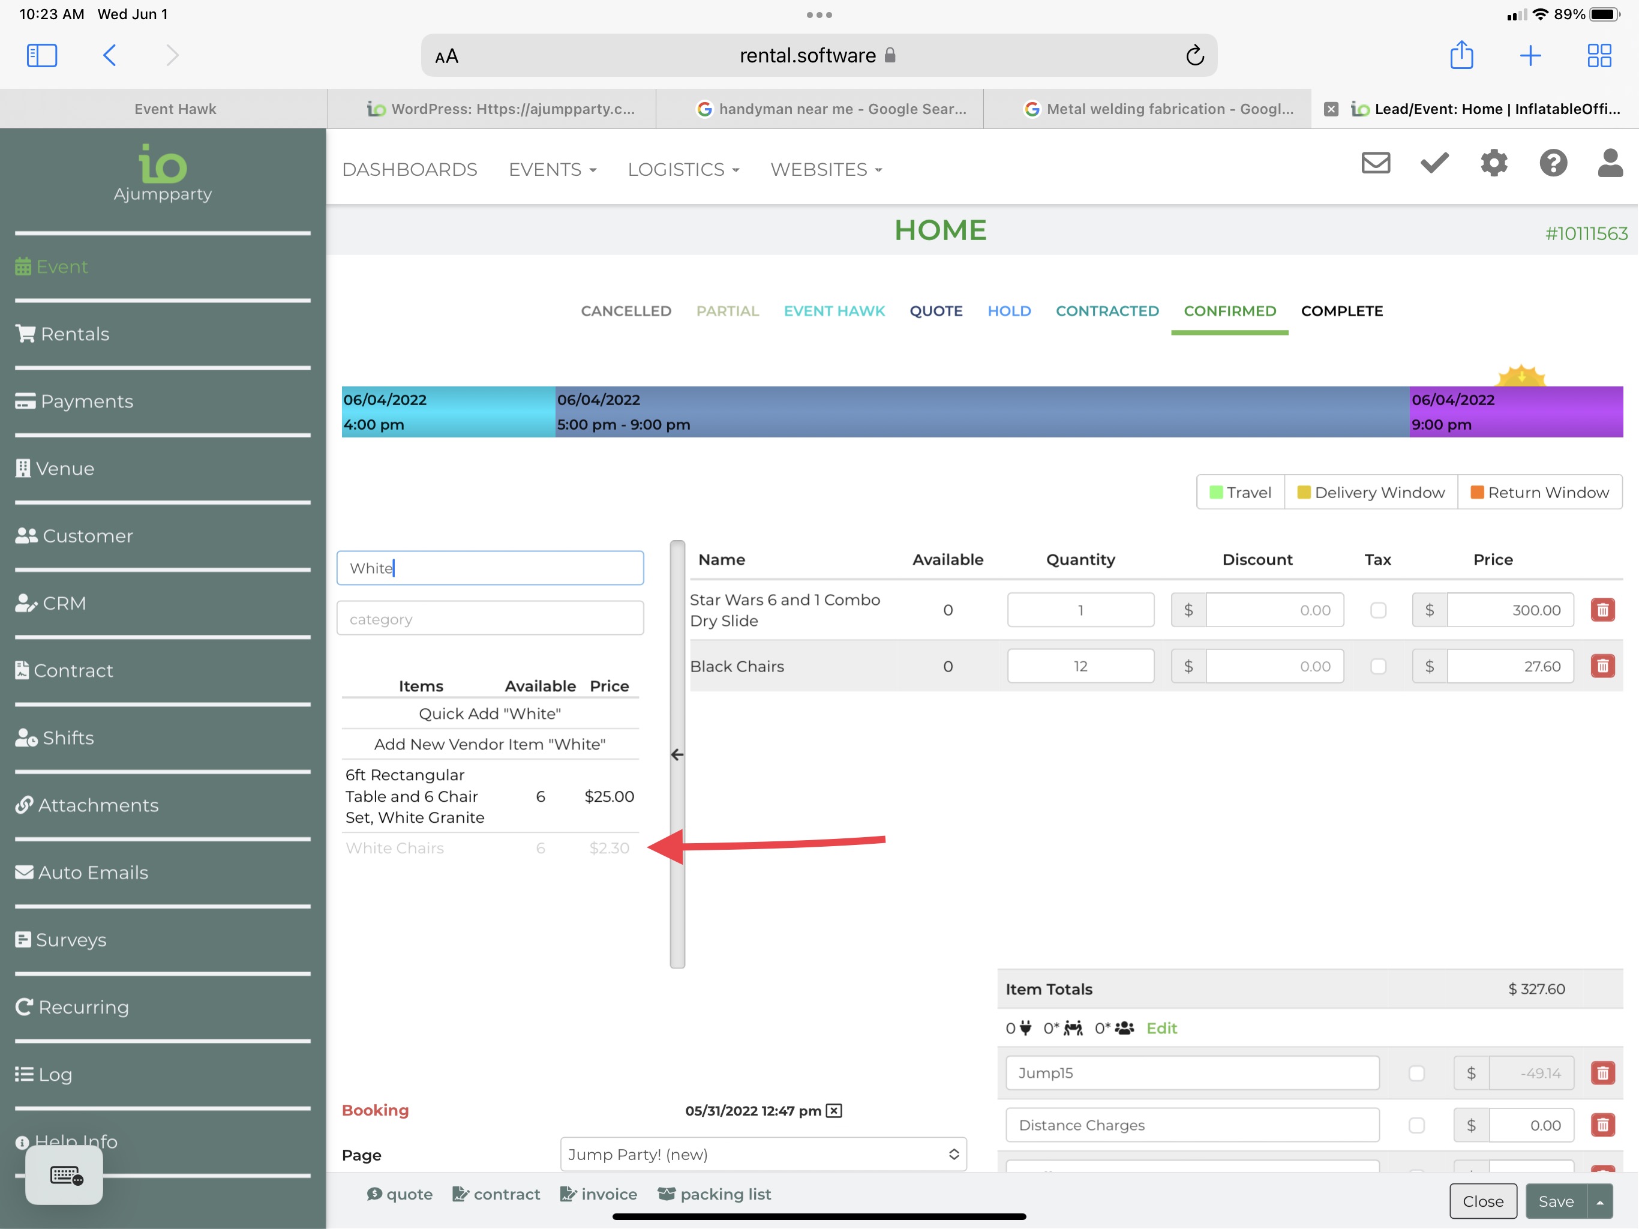Image resolution: width=1639 pixels, height=1229 pixels.
Task: Open the Save button dropdown arrow
Action: (x=1600, y=1201)
